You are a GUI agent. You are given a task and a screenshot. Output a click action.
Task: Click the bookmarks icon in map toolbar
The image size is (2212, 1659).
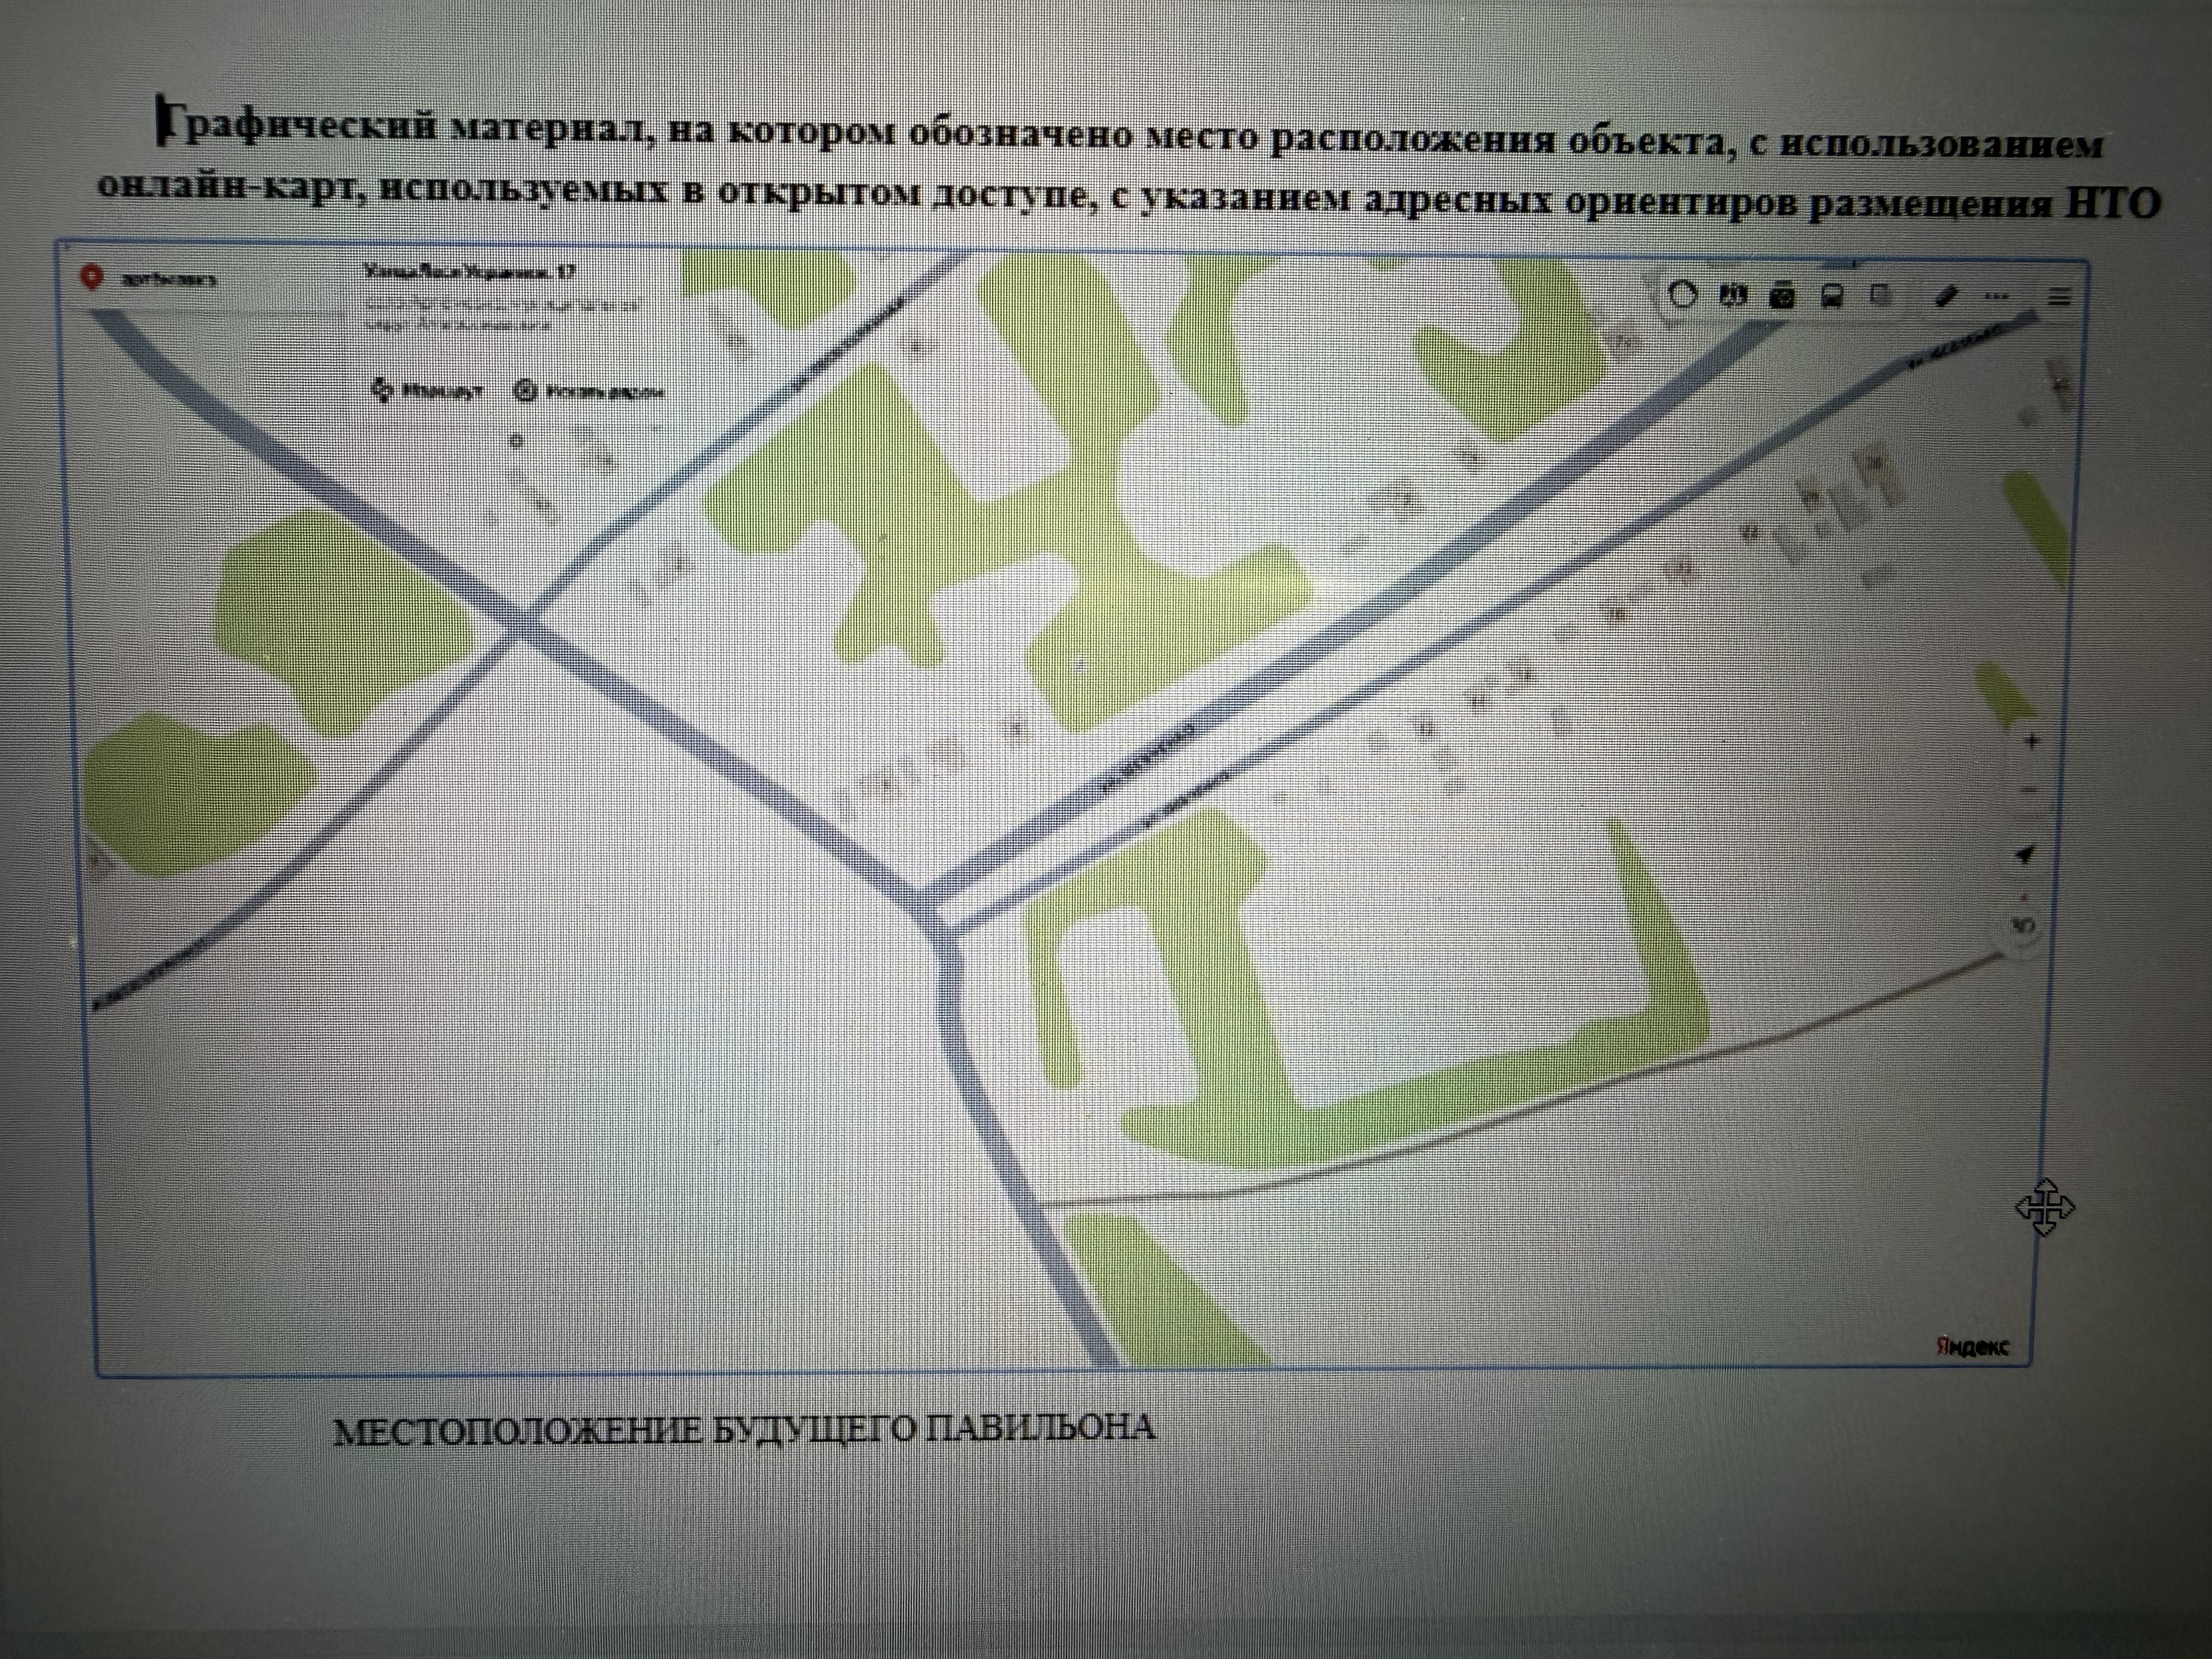click(1881, 296)
